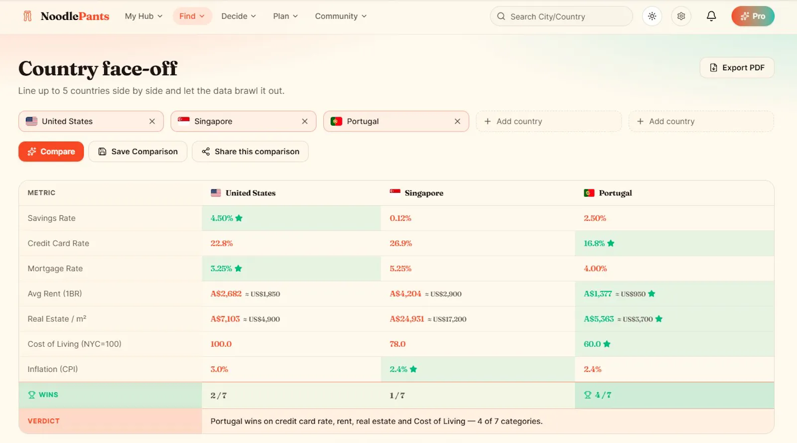
Task: Click Singapore savings rate 0.12%
Action: 400,218
